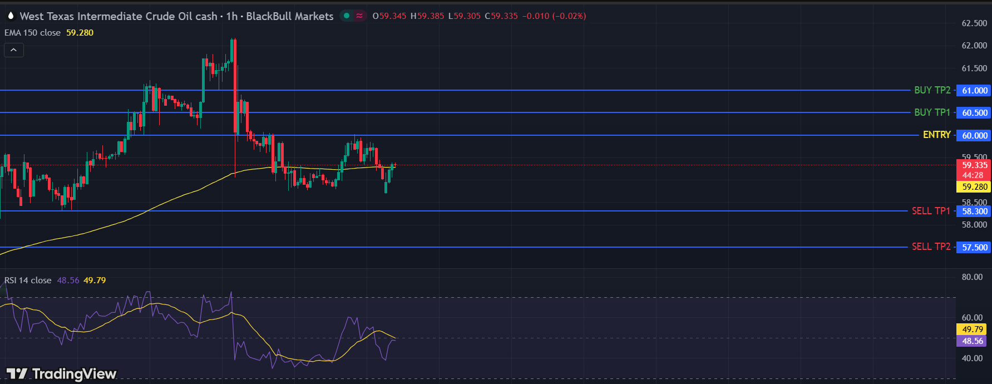Select the SELL TP2 line label
Image resolution: width=992 pixels, height=384 pixels.
pos(931,247)
